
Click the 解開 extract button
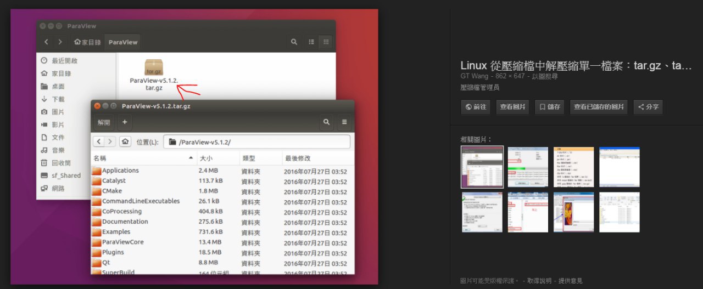point(104,122)
